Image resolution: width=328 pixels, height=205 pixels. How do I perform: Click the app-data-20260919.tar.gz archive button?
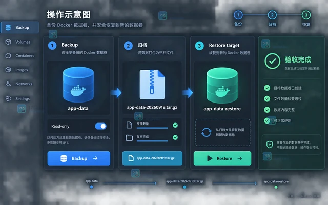pyautogui.click(x=152, y=158)
